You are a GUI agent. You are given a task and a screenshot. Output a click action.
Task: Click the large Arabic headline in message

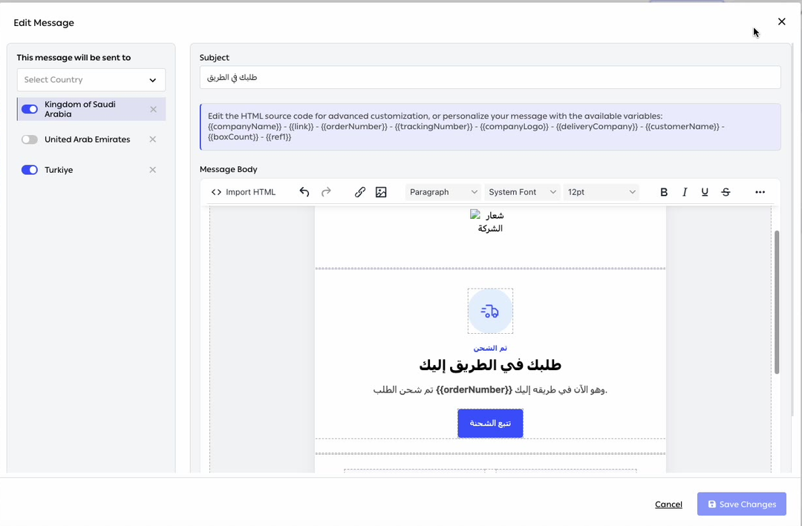pos(490,365)
